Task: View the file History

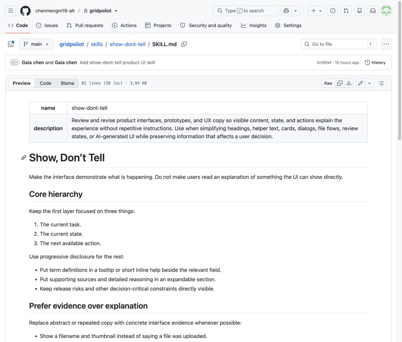Action: (375, 63)
